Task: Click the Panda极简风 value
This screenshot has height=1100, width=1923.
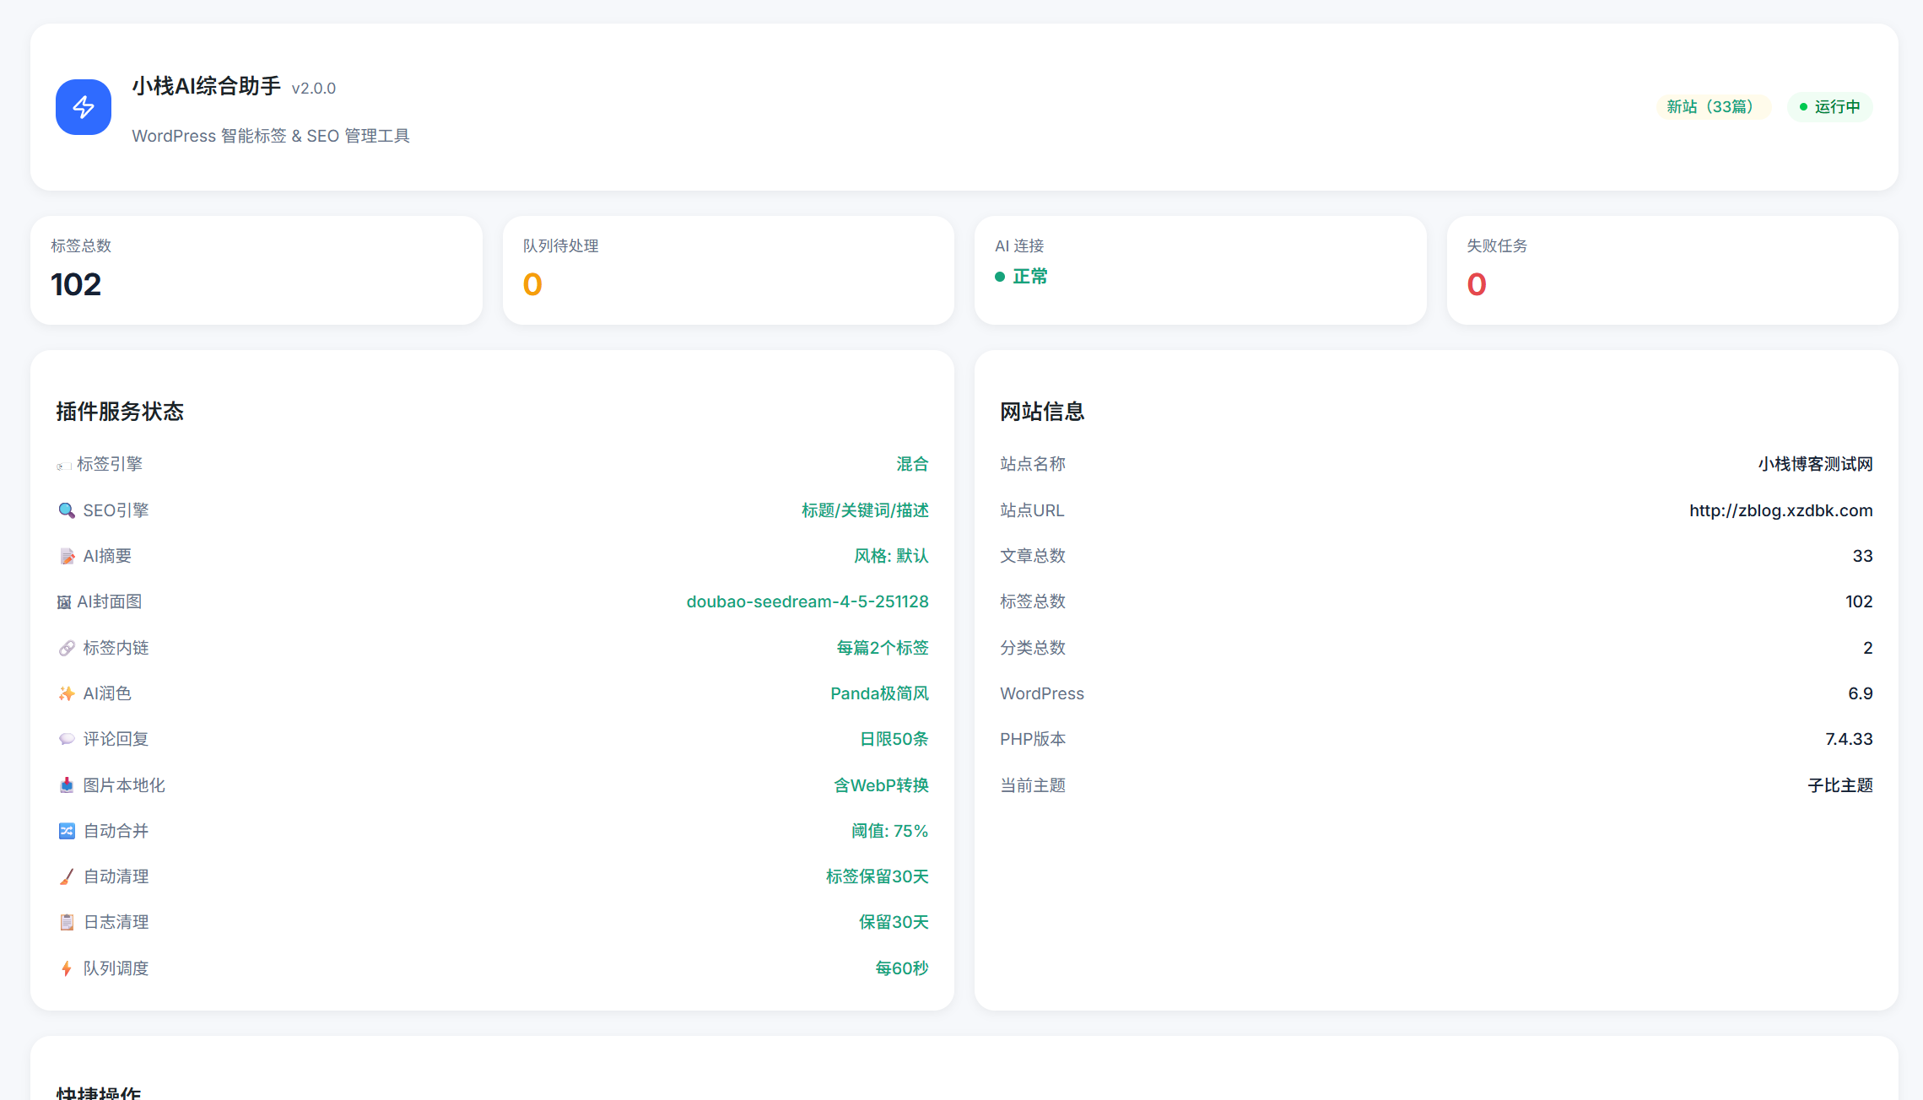Action: (879, 693)
